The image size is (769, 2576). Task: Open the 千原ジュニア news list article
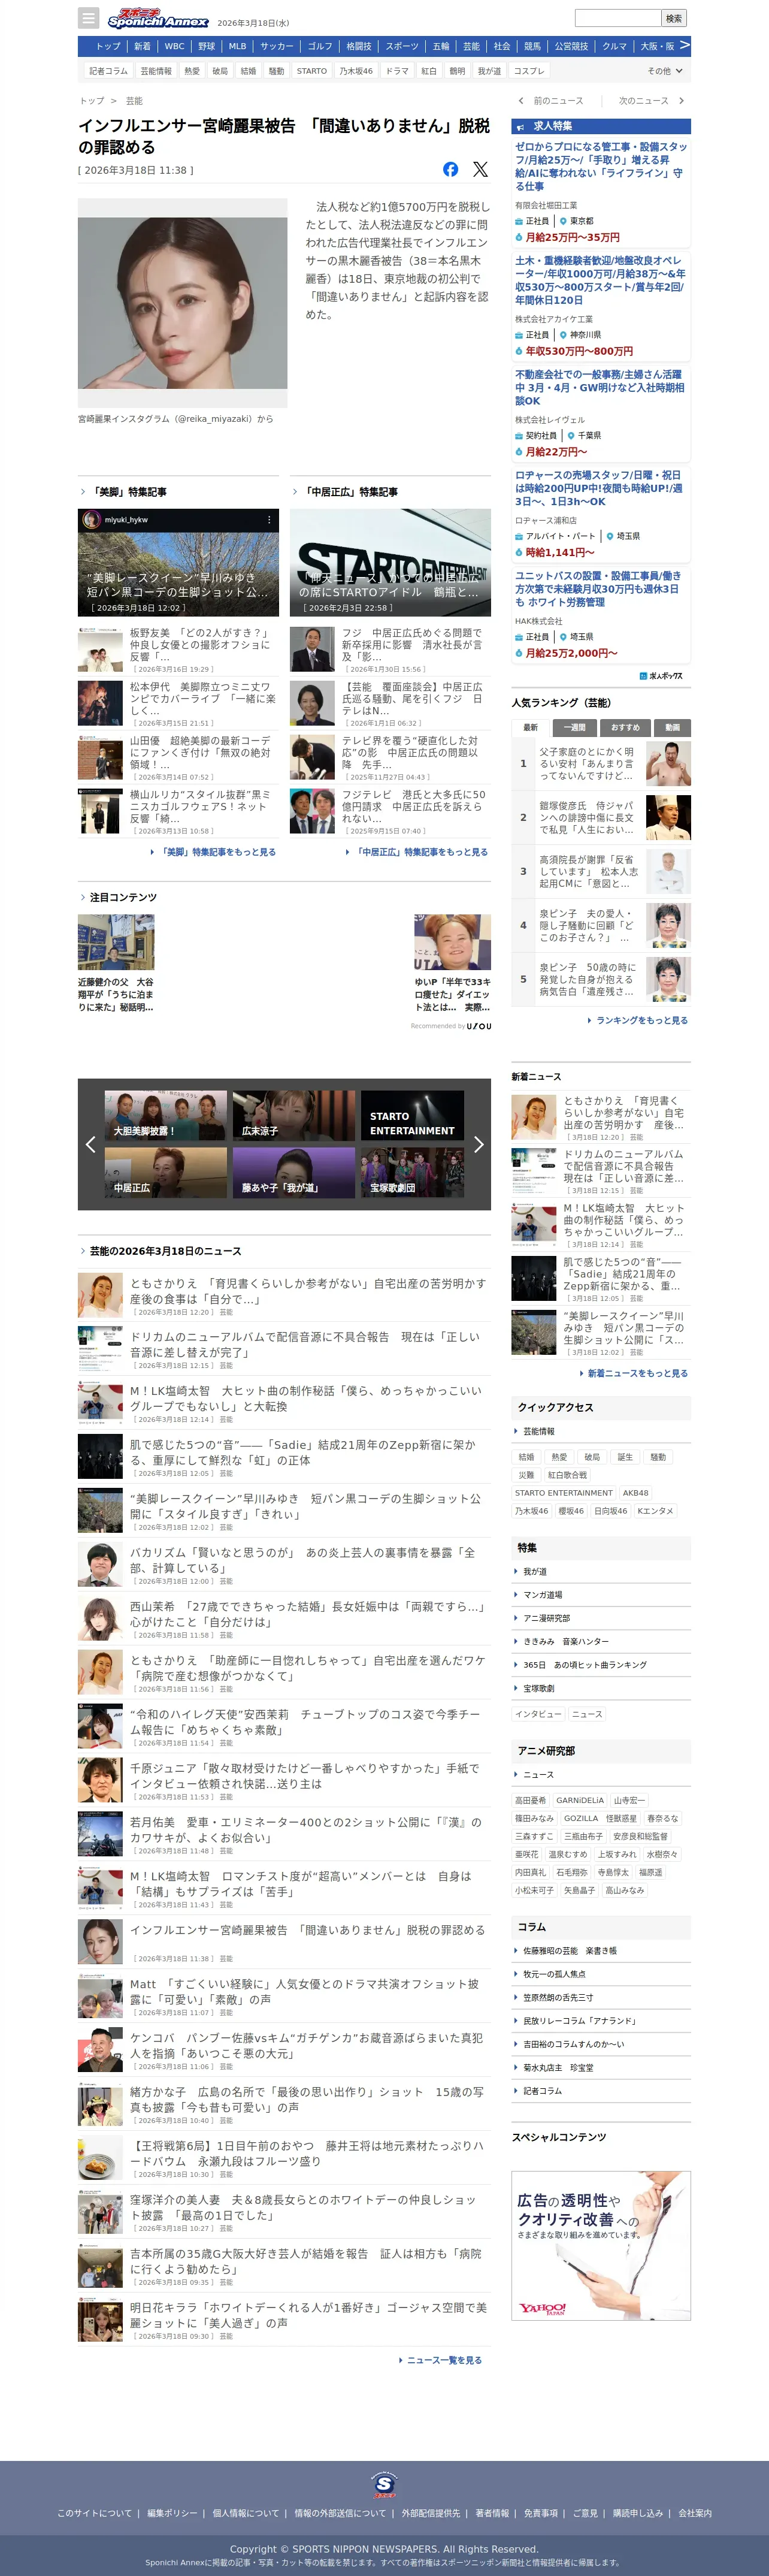coord(284,1780)
